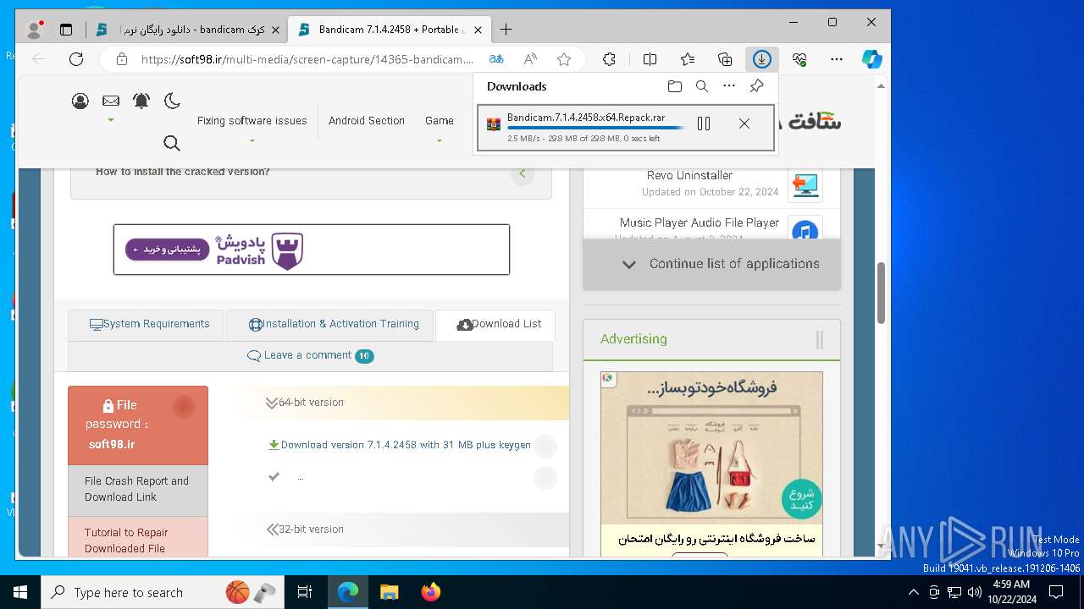Pause the Bandicam download
Image resolution: width=1084 pixels, height=609 pixels.
[x=703, y=123]
